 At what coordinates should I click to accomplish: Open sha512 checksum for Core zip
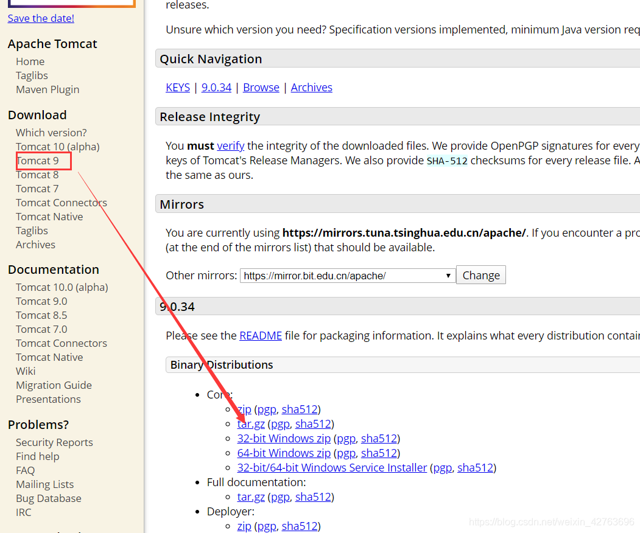coord(300,409)
